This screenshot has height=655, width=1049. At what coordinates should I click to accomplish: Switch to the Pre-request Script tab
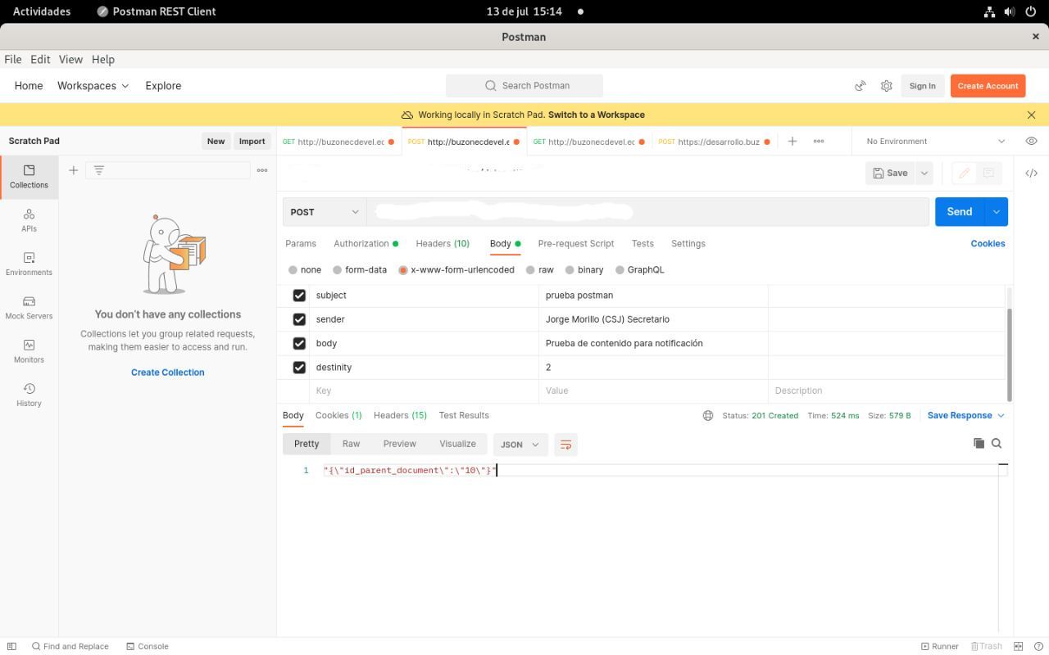tap(576, 243)
